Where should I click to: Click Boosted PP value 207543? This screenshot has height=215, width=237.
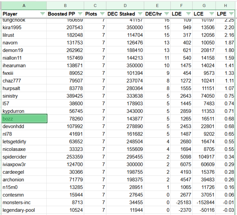point(75,27)
